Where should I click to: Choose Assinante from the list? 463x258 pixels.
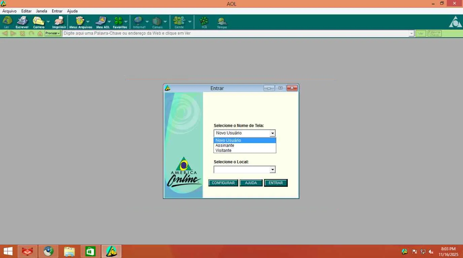245,145
